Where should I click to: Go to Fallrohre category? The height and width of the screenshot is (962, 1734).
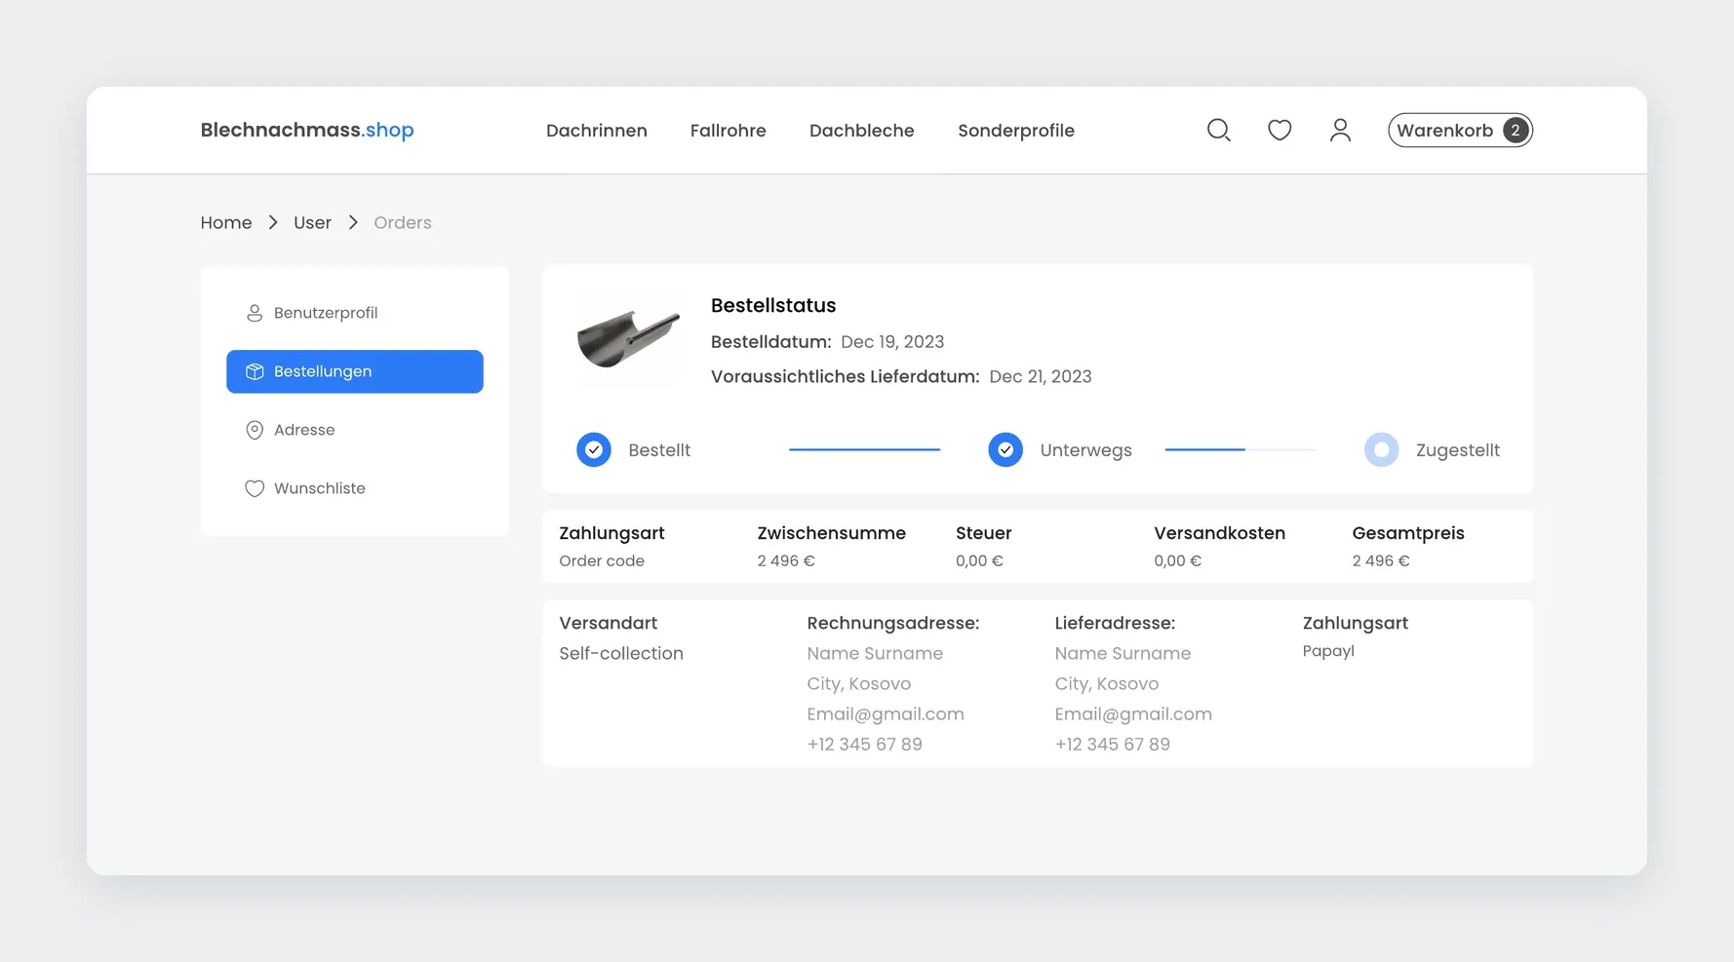pos(729,131)
